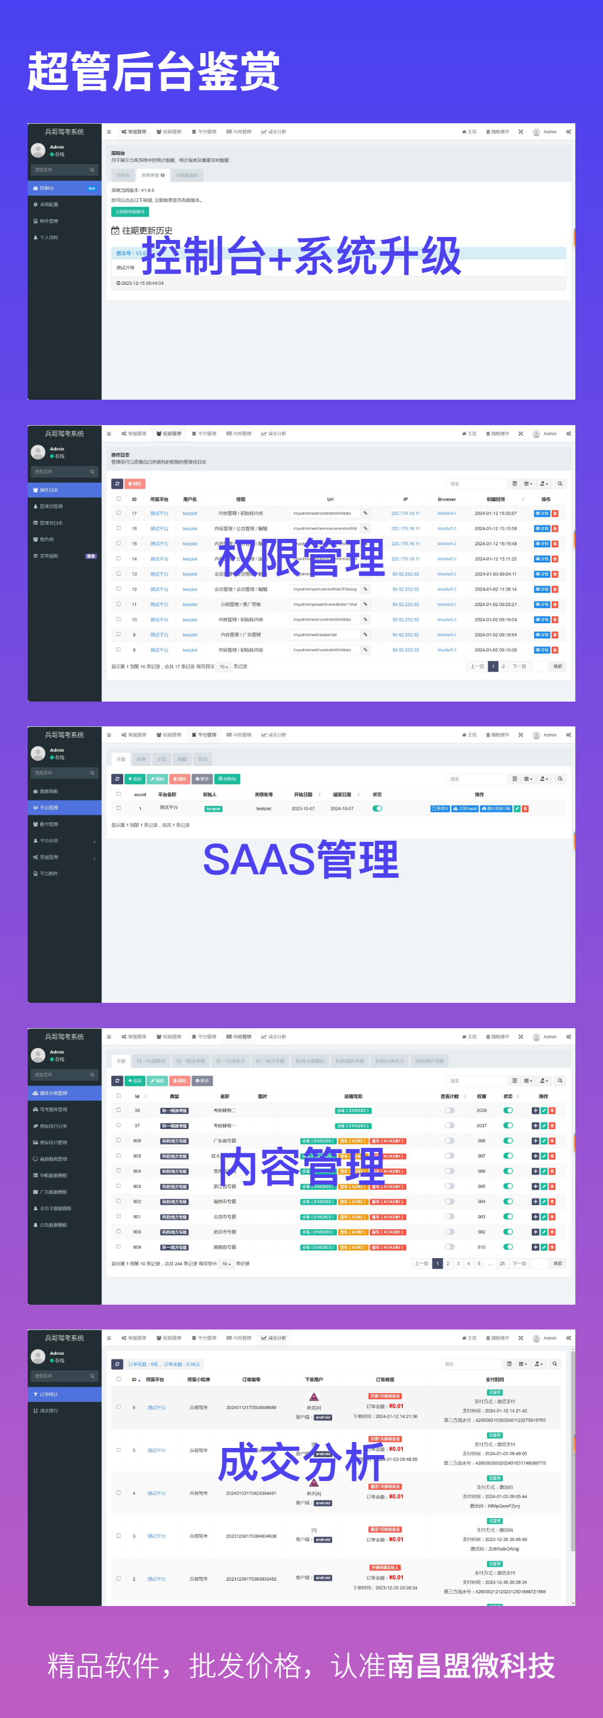The image size is (603, 1718).
Task: Click the hamburger menu icon in the 成交分析 top bar
Action: click(110, 1338)
